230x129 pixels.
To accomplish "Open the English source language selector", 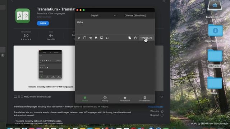I will tap(95, 15).
